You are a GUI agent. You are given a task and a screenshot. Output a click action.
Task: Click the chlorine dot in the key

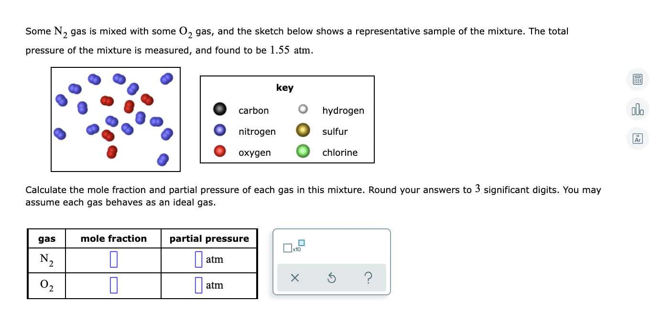(x=303, y=151)
